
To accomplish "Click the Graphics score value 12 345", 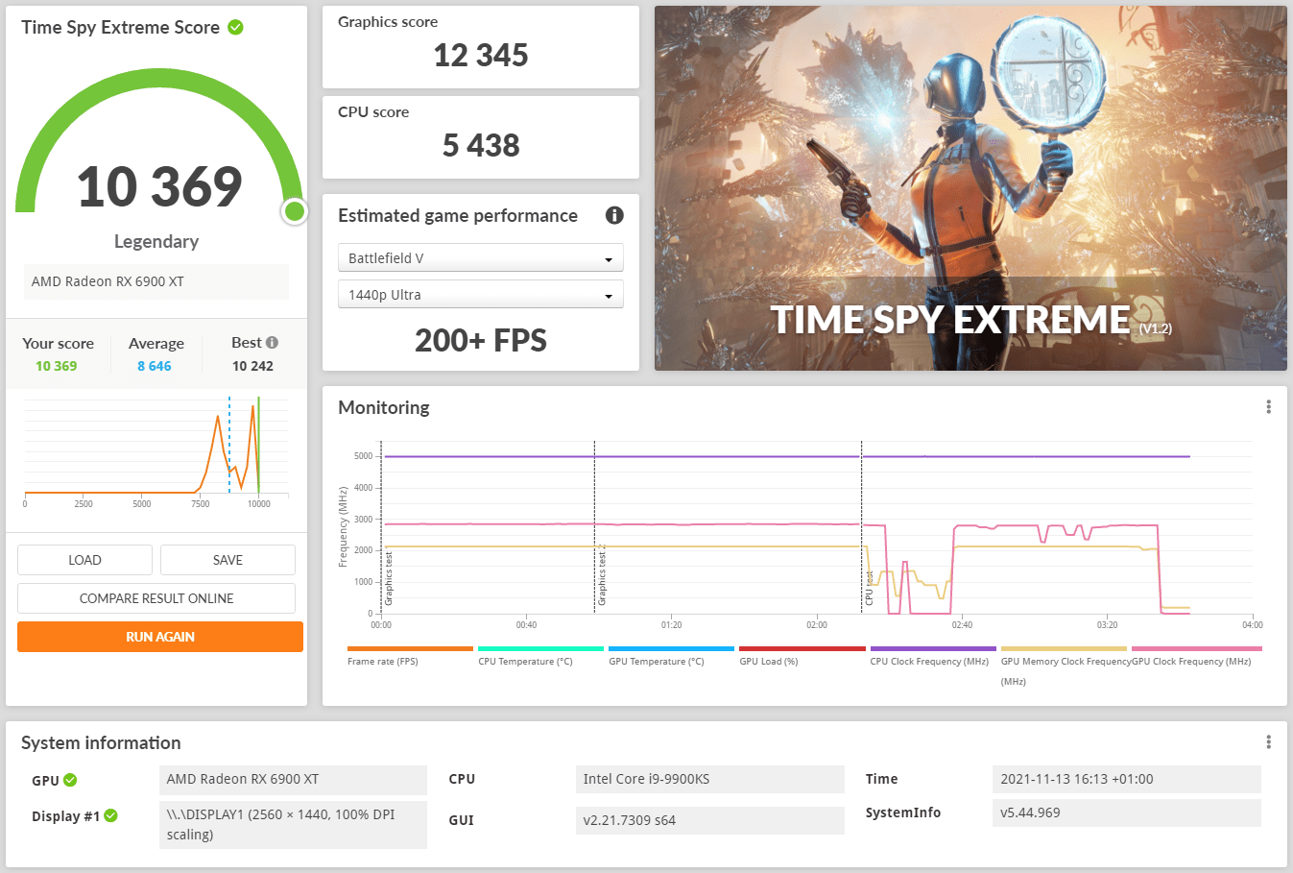I will pos(481,56).
